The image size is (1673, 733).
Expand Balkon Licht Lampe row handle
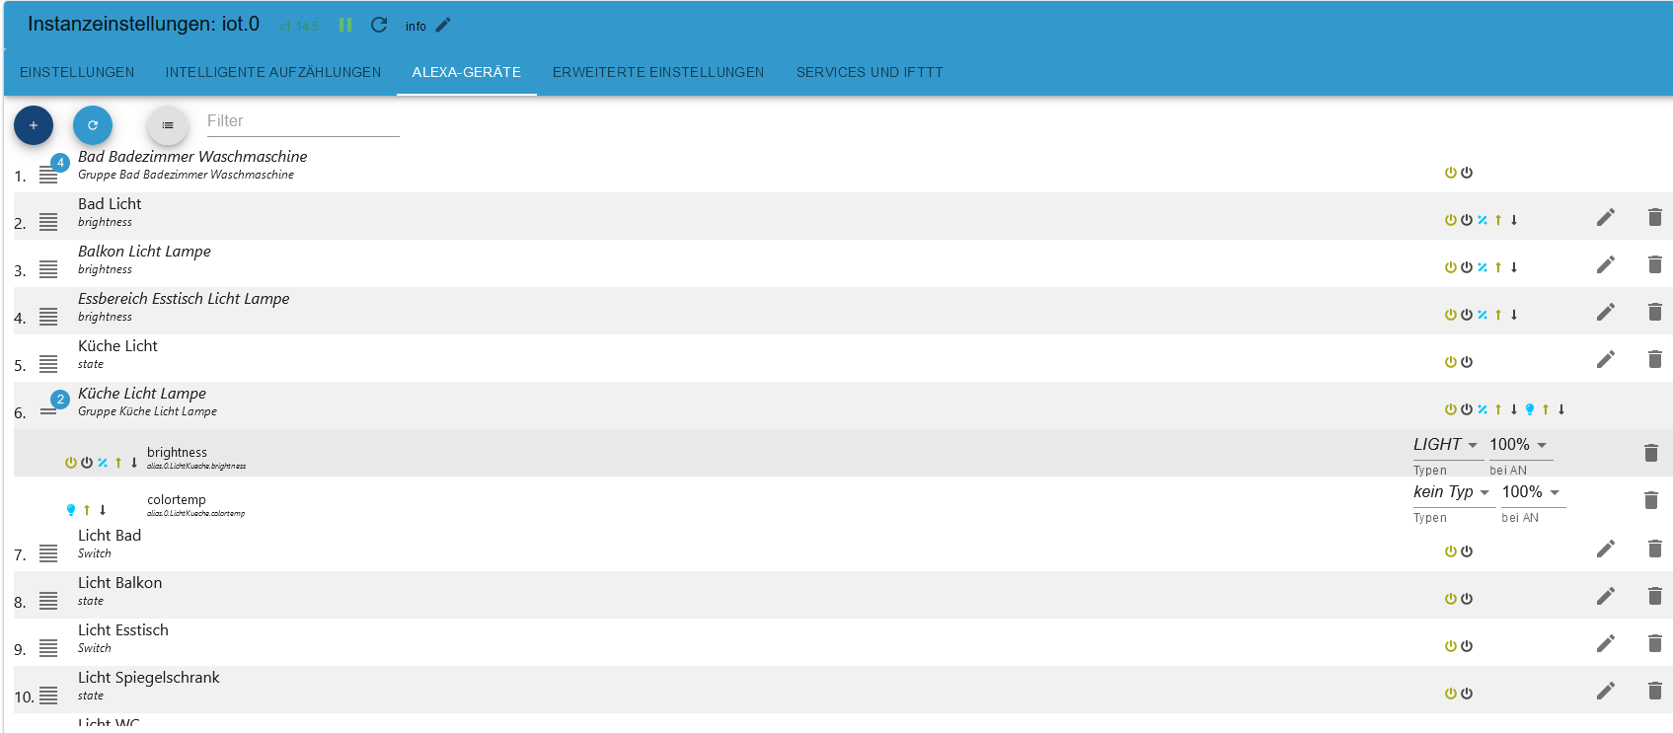[48, 269]
